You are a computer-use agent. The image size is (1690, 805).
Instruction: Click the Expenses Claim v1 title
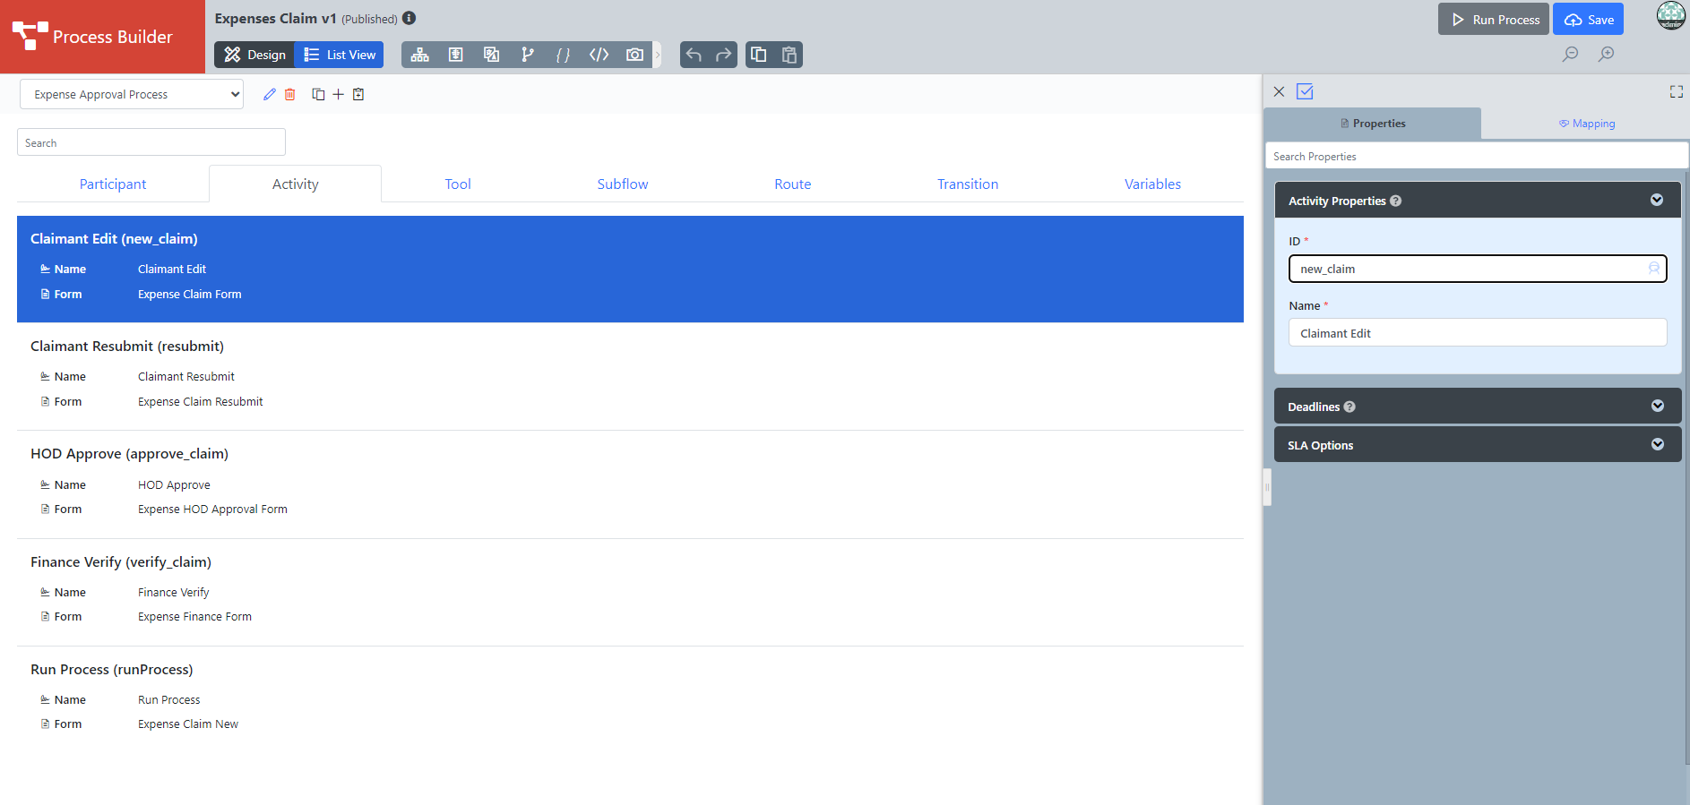click(275, 18)
